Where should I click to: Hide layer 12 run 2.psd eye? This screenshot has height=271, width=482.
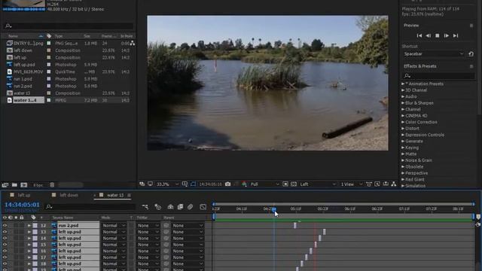click(x=5, y=226)
